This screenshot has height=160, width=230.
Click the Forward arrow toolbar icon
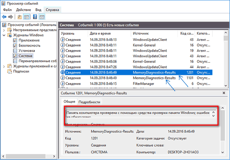point(10,17)
